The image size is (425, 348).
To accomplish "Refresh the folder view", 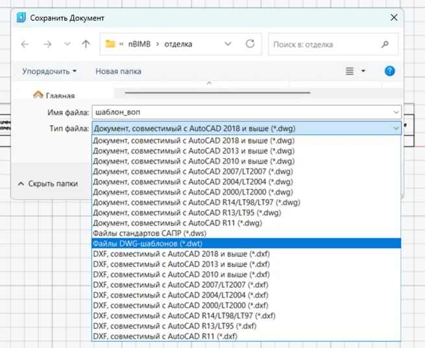I will [x=250, y=45].
